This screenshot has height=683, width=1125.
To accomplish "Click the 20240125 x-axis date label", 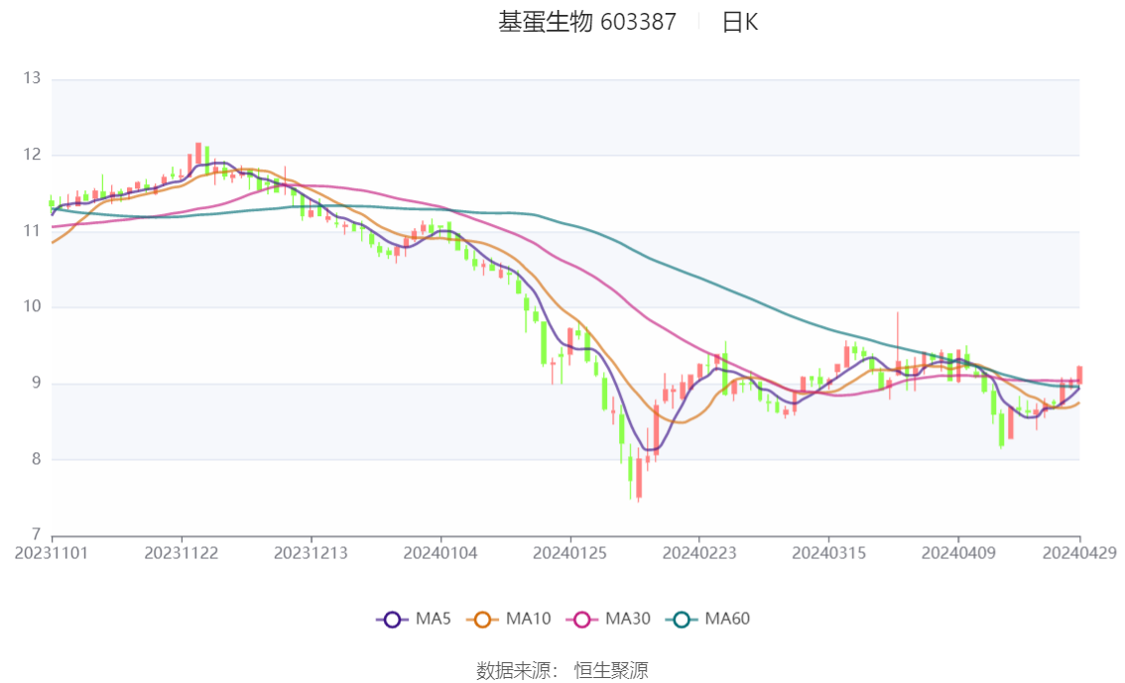I will pyautogui.click(x=569, y=553).
